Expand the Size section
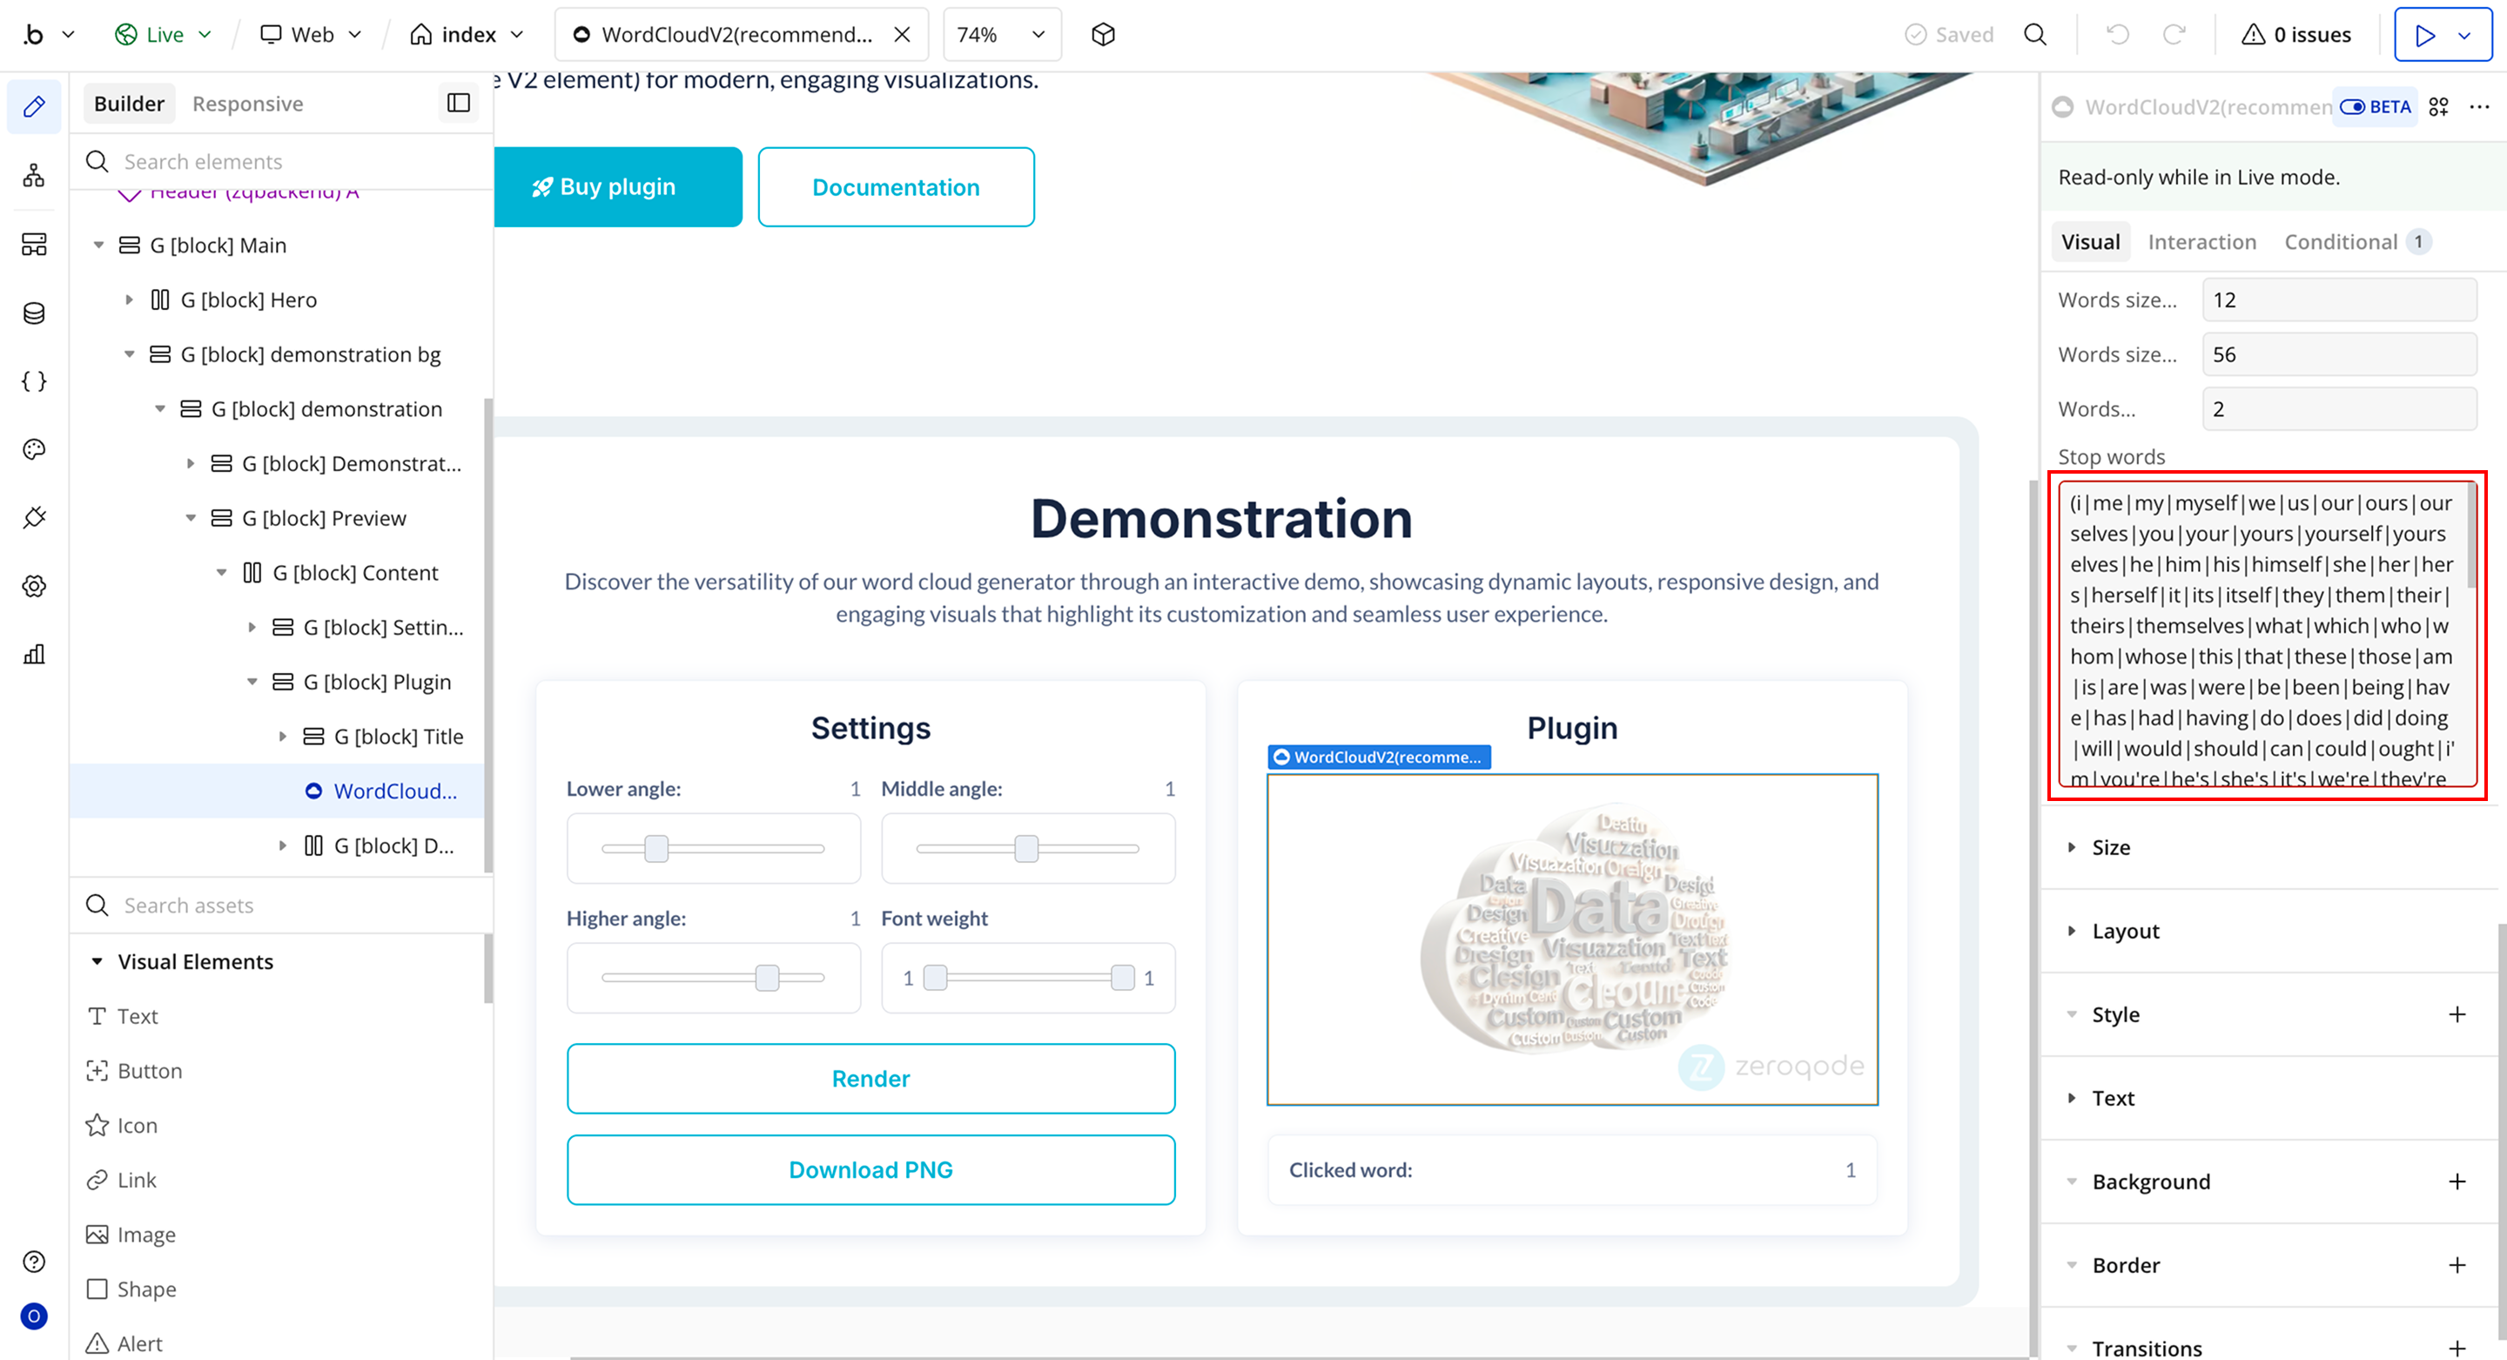Viewport: 2507px width, 1360px height. 2110,847
